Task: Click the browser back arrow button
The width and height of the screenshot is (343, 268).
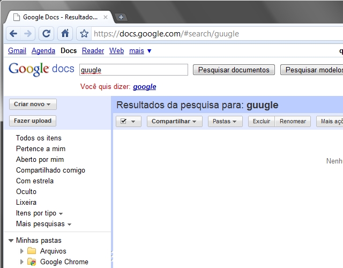Action: [13, 33]
